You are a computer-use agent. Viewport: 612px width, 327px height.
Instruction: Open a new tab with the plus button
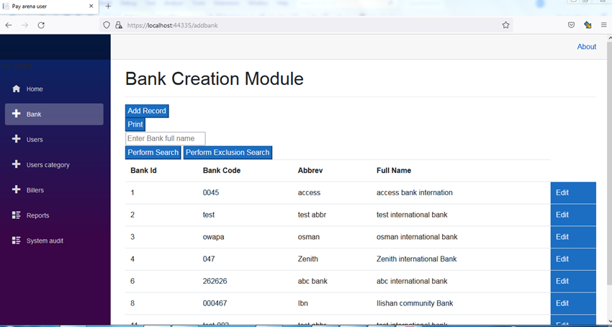tap(108, 6)
